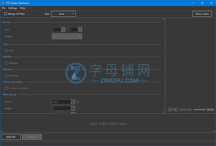Minimize the PTE Video Optimiser window
The height and width of the screenshot is (146, 216).
[x=193, y=3]
